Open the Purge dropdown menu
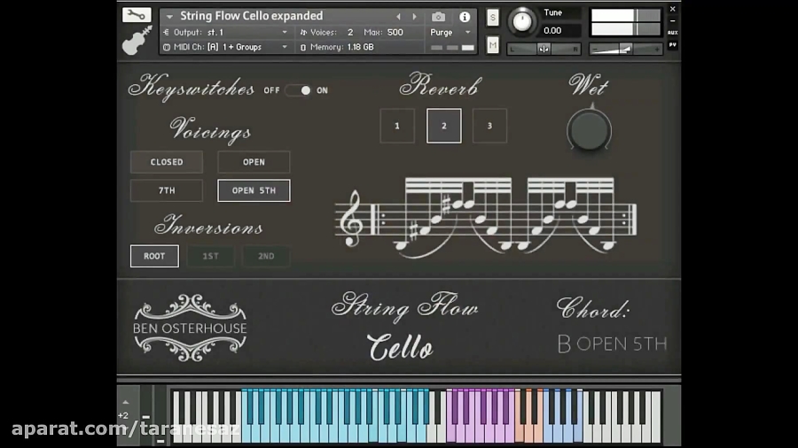Image resolution: width=798 pixels, height=448 pixels. 450,33
